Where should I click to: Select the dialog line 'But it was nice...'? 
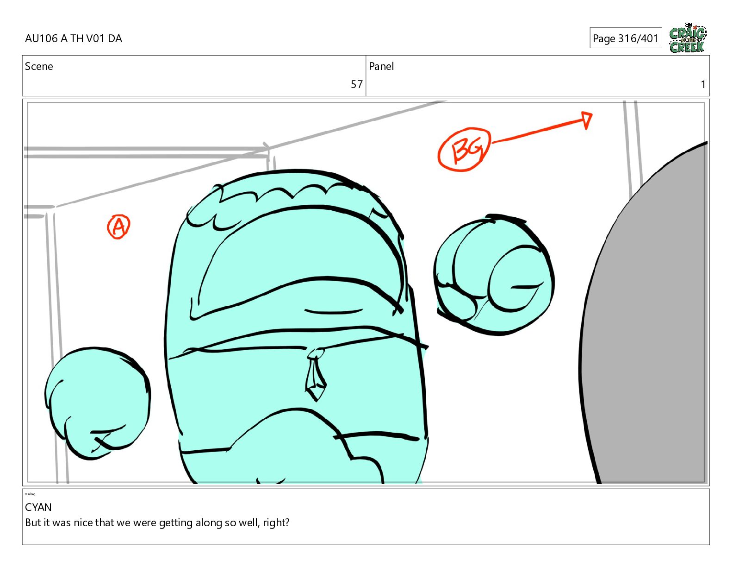tap(157, 523)
